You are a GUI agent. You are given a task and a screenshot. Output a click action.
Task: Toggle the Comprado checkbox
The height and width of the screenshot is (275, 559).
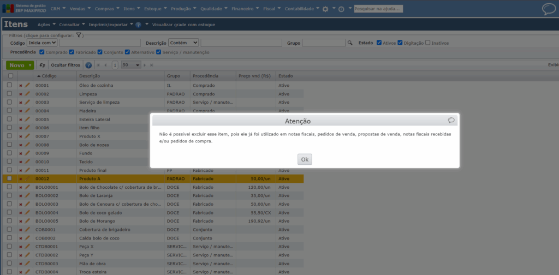click(x=42, y=52)
